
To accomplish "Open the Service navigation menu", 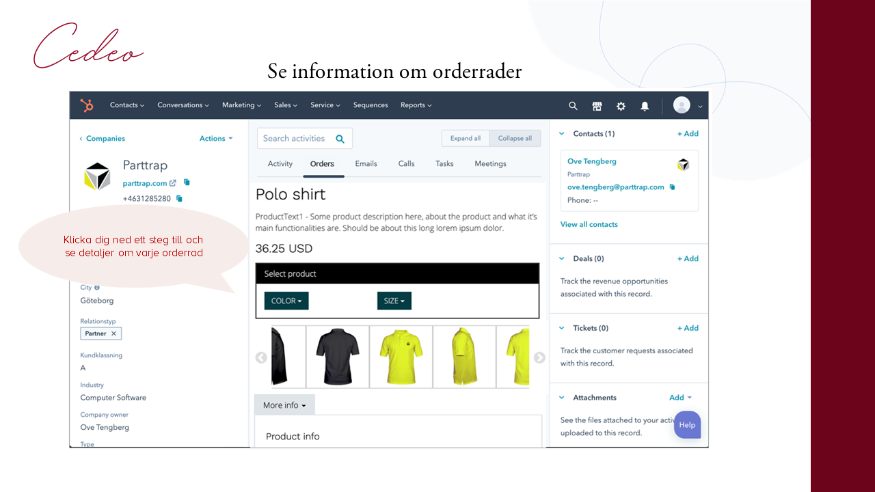I will [325, 105].
